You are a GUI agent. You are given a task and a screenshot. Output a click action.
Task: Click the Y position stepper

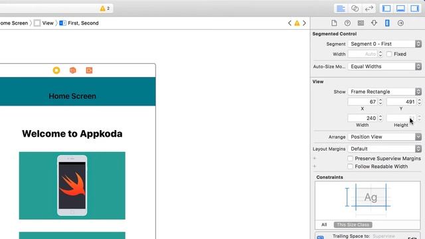click(419, 102)
